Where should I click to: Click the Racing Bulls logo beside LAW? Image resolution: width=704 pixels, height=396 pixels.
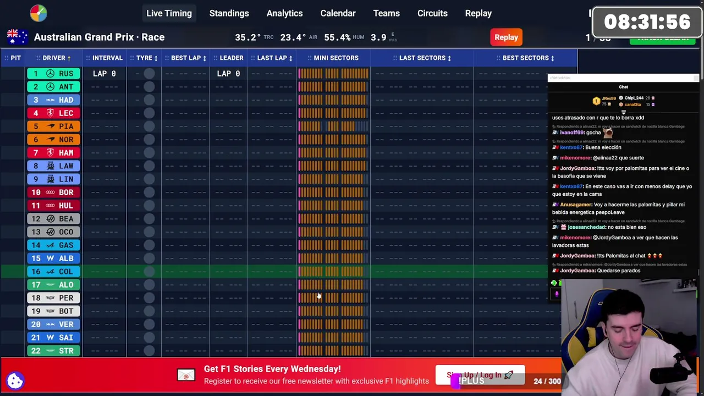click(x=51, y=166)
